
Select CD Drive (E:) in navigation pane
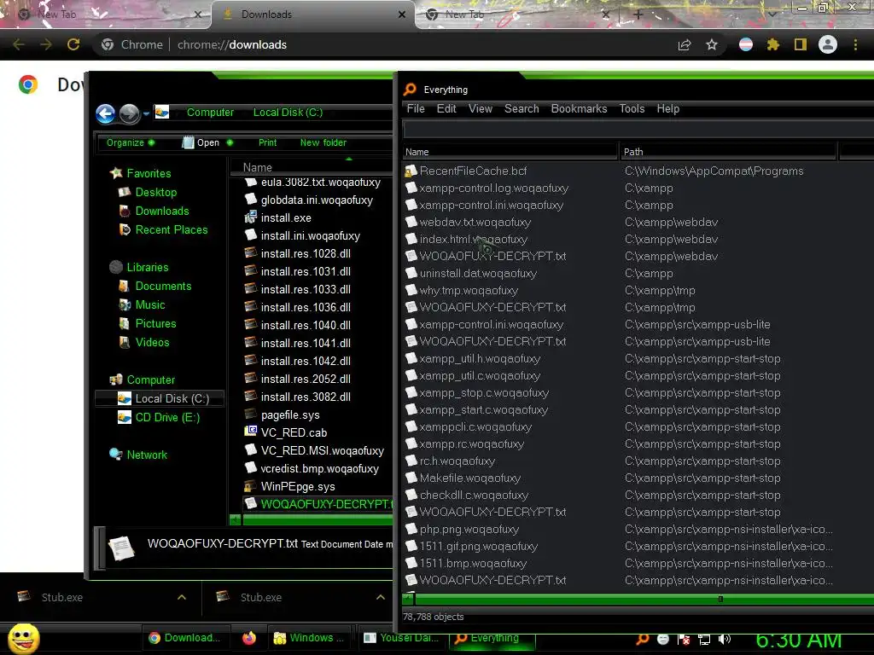159,418
